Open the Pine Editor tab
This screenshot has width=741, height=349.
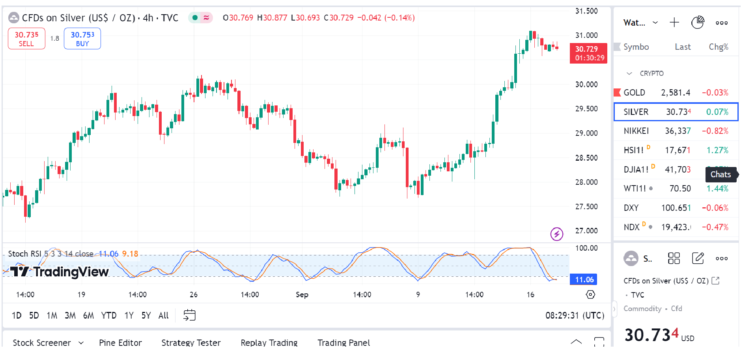point(120,342)
